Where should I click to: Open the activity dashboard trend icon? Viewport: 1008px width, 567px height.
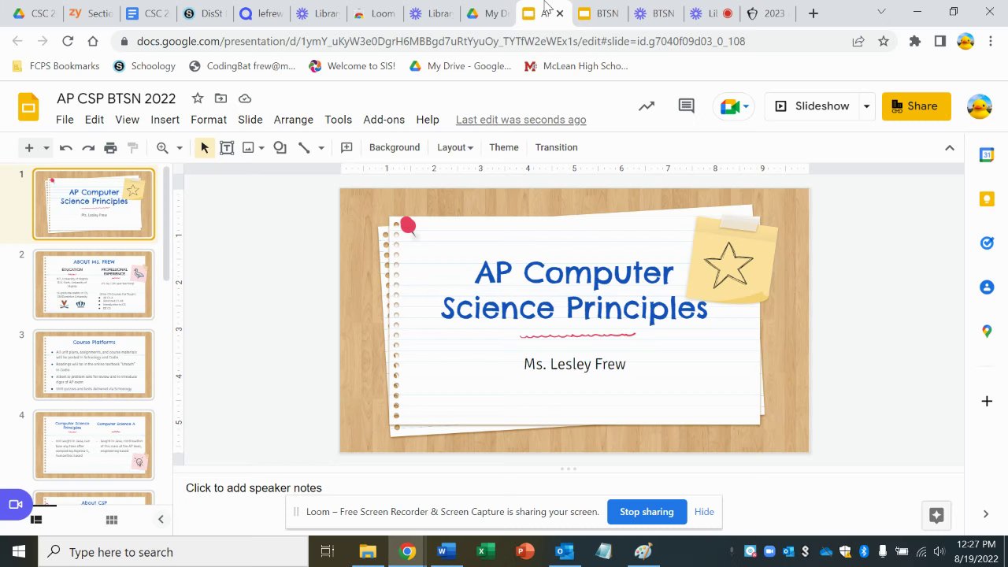tap(647, 106)
